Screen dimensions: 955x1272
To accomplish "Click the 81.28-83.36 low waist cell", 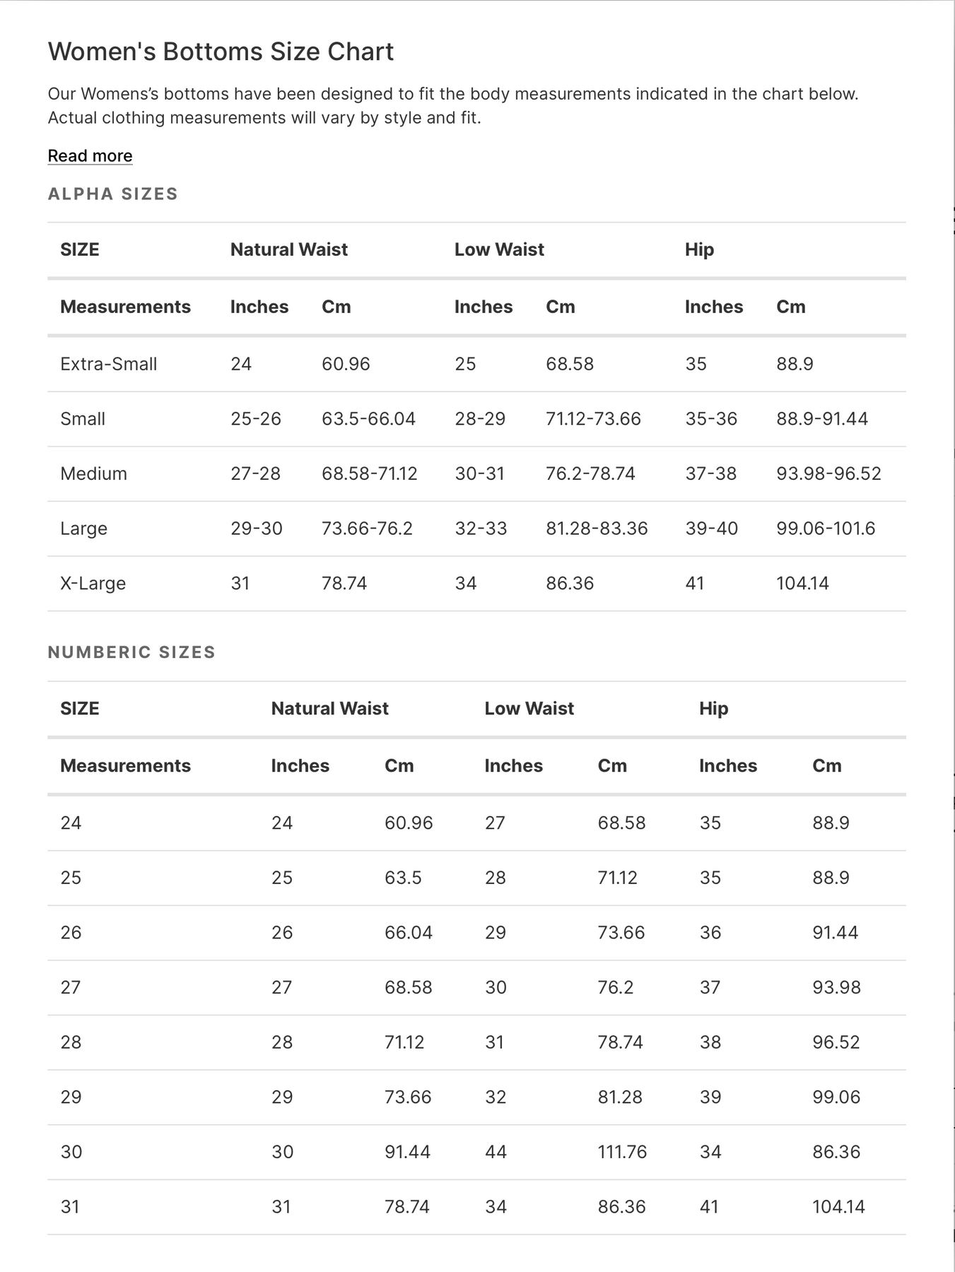I will point(597,529).
